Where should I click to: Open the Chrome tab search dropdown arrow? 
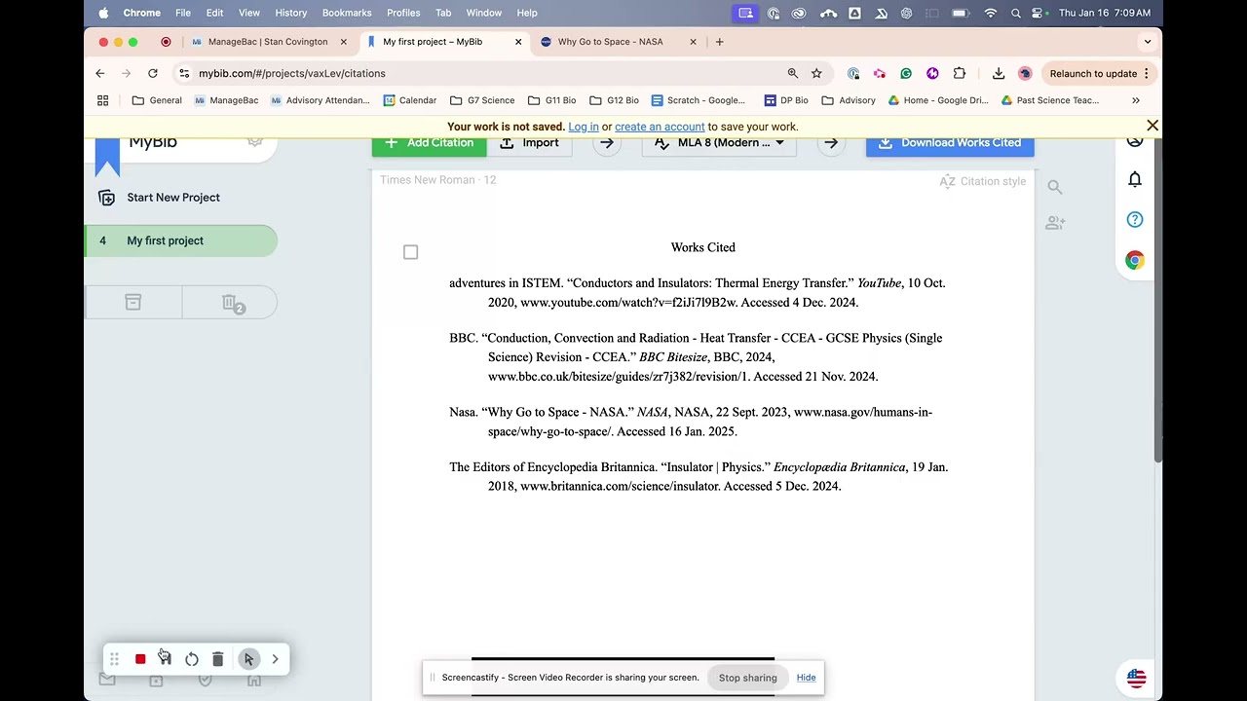1148,42
